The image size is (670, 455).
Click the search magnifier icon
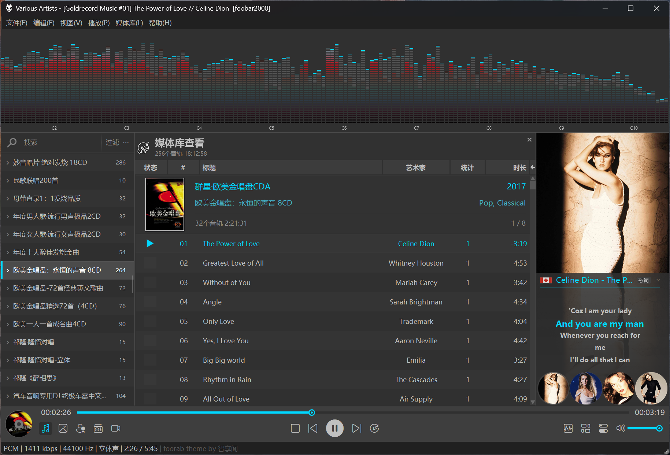[x=12, y=143]
